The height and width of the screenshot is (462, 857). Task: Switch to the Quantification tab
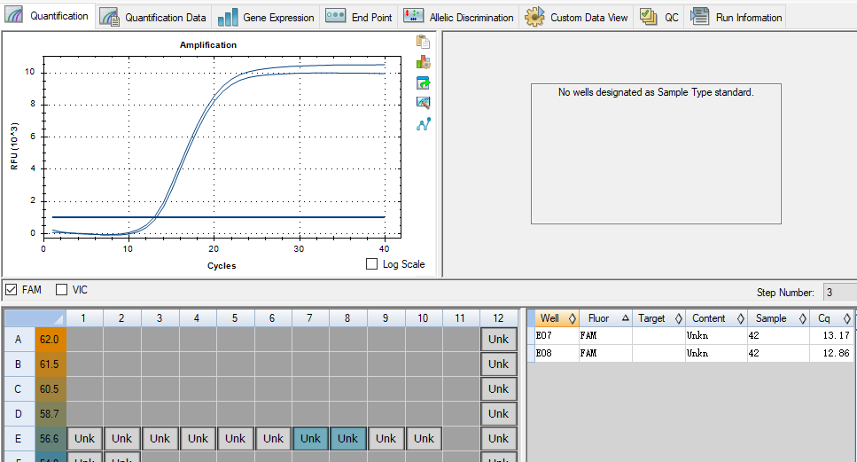point(48,16)
